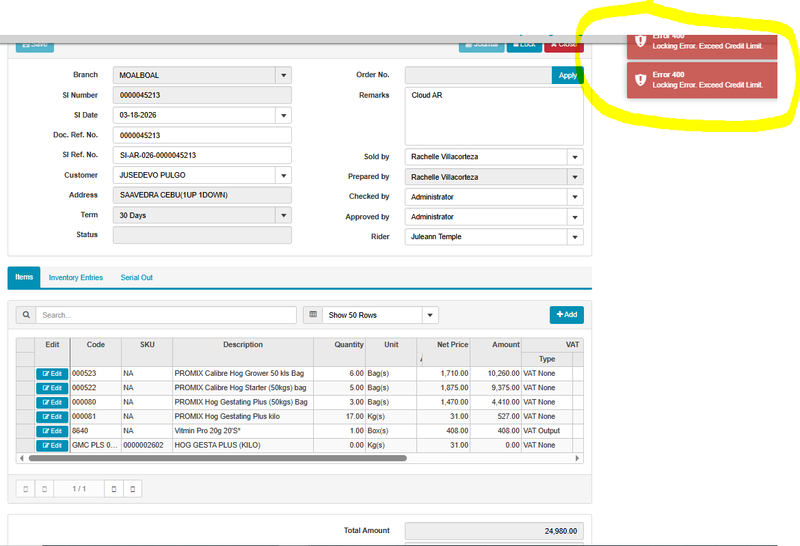Click the Add button above items table
This screenshot has width=800, height=546.
[x=566, y=315]
